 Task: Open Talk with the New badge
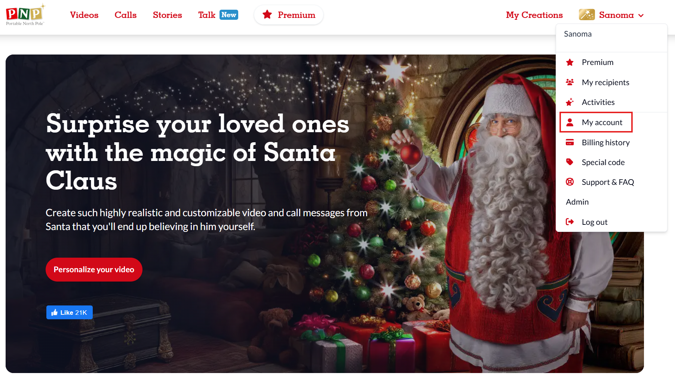(218, 15)
